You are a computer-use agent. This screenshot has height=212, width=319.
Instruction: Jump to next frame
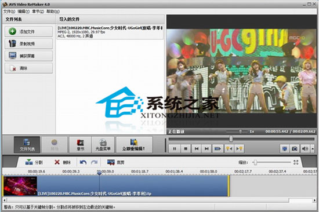[x=206, y=149]
